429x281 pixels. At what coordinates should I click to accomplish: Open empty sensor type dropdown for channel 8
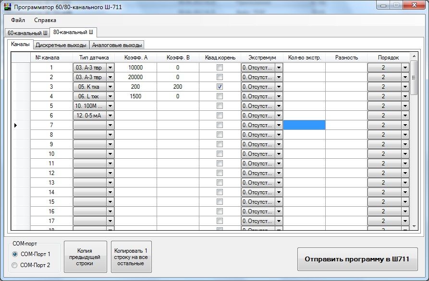click(x=110, y=135)
